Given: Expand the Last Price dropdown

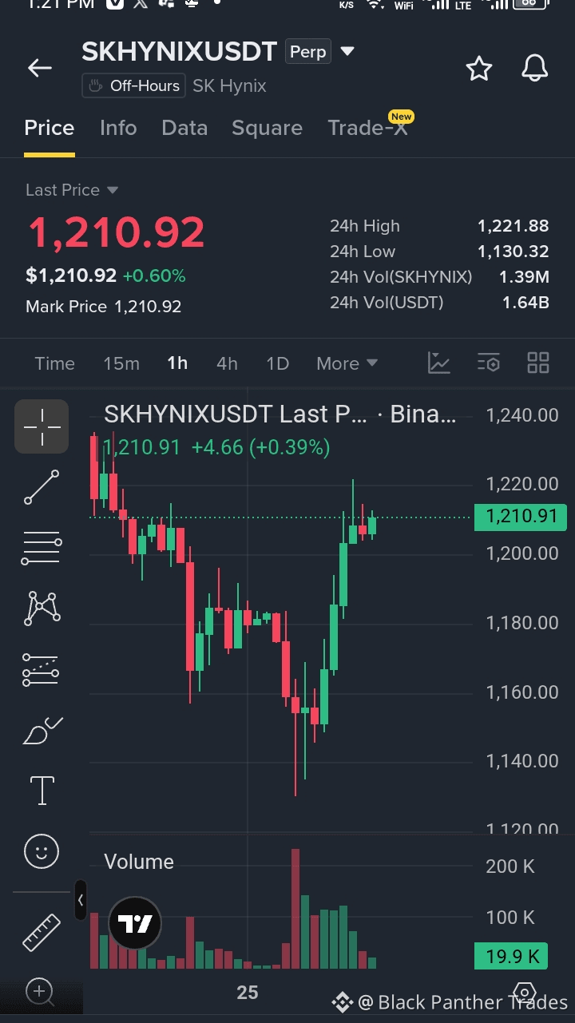Looking at the screenshot, I should click(72, 190).
